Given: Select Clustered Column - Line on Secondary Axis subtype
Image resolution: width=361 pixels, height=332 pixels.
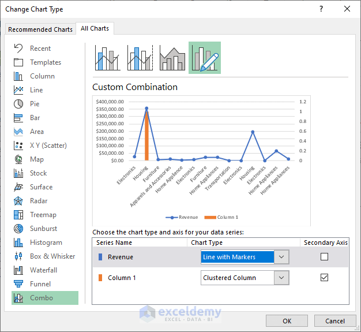Looking at the screenshot, I should 140,58.
